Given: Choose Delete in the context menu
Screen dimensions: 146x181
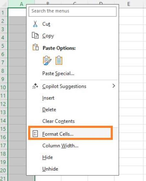Looking at the screenshot, I should (49, 110).
